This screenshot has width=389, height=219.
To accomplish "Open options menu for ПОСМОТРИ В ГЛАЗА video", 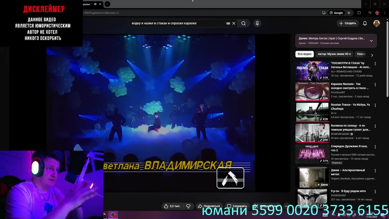I will (x=375, y=64).
